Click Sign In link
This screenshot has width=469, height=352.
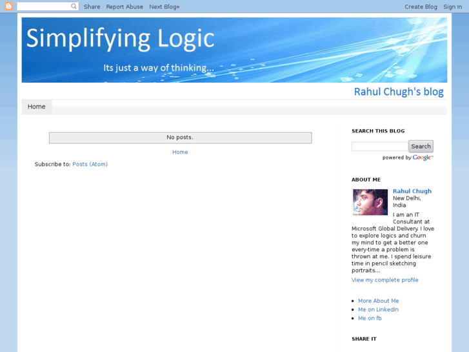pos(452,6)
